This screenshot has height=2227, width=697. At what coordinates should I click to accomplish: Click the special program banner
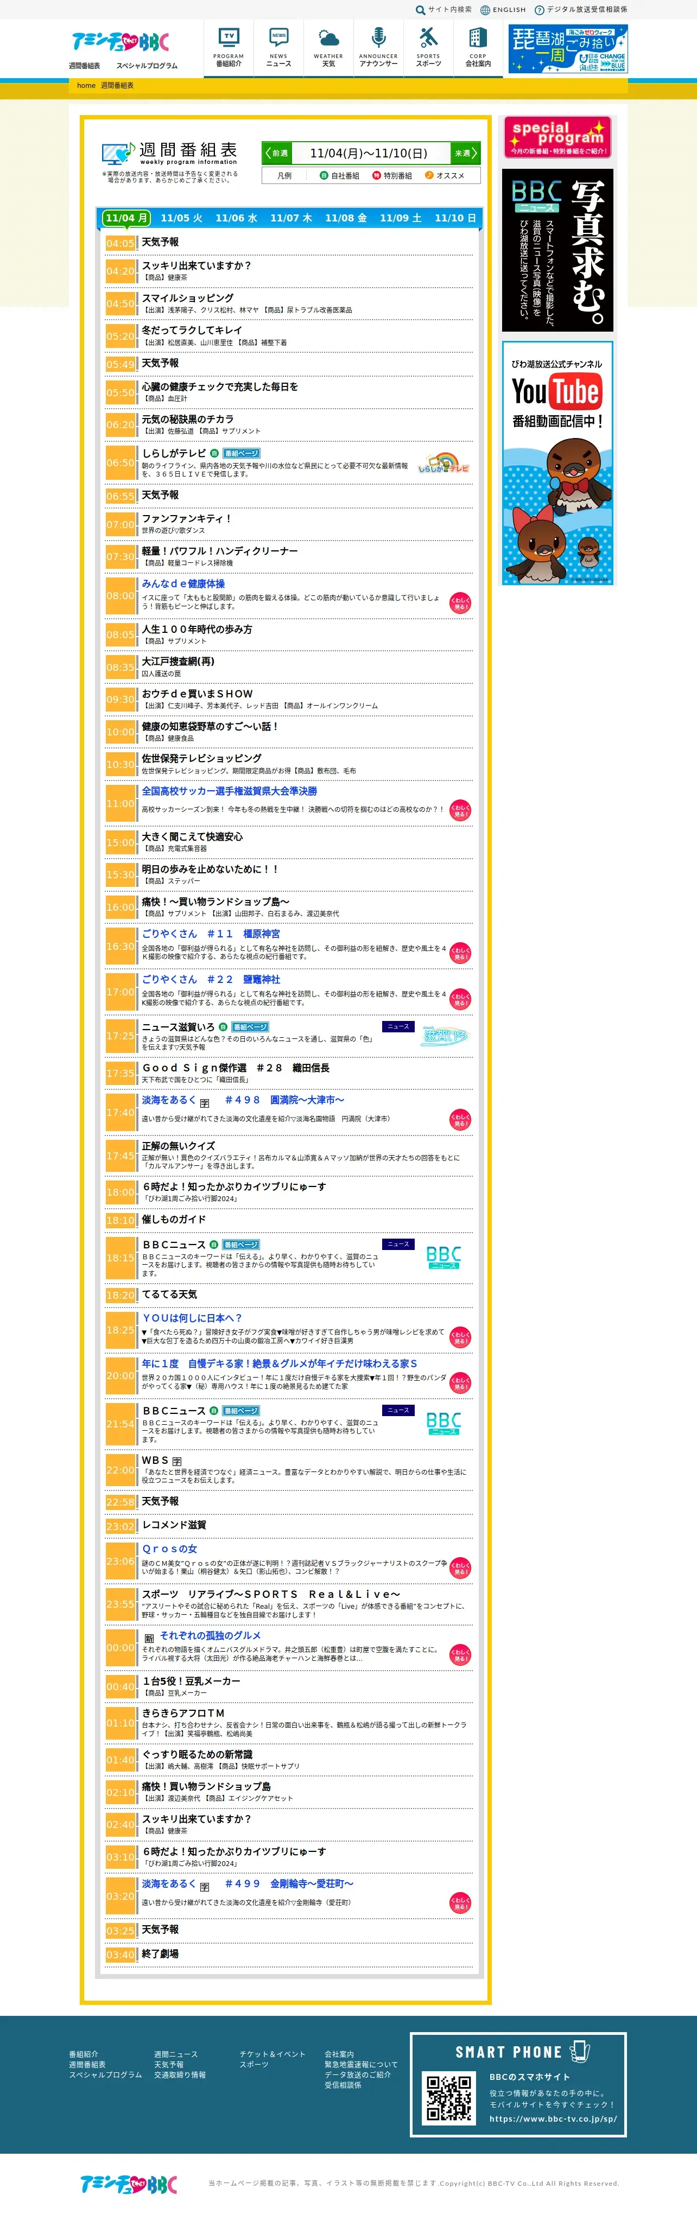click(x=558, y=137)
